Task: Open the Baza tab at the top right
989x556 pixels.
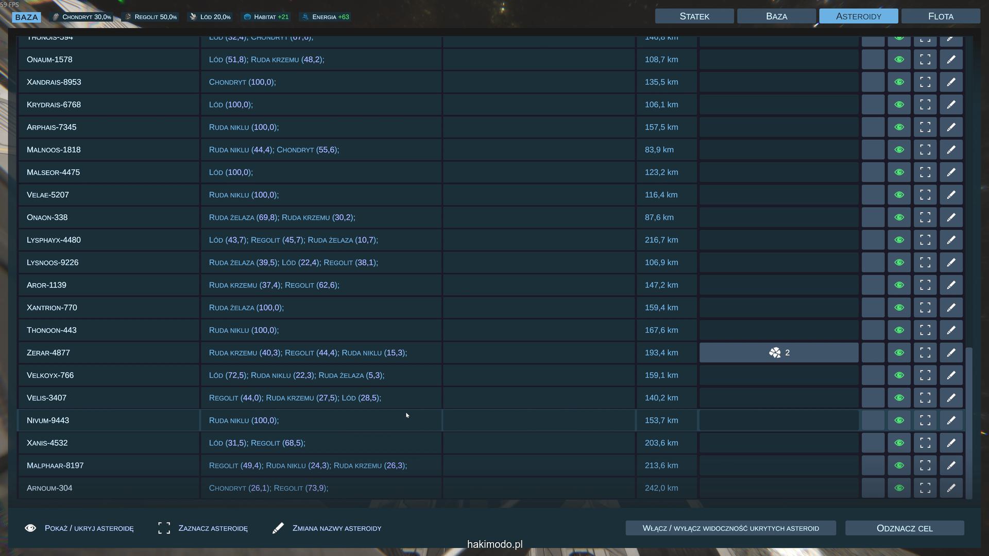Action: click(x=776, y=16)
